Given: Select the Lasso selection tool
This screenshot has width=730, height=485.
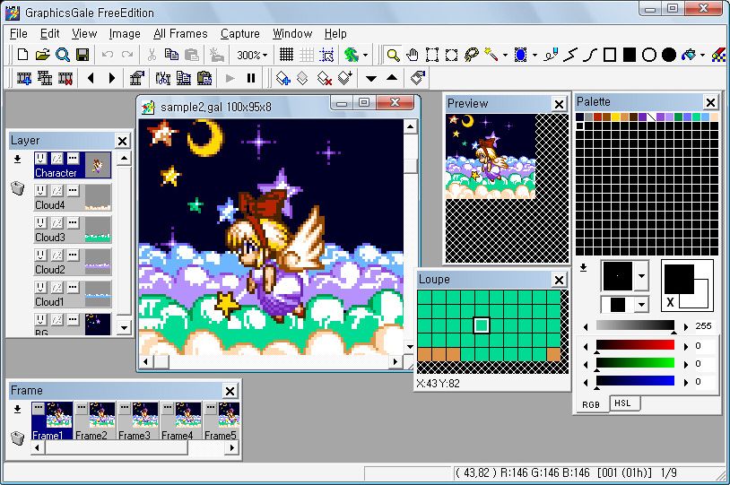Looking at the screenshot, I should pyautogui.click(x=472, y=55).
